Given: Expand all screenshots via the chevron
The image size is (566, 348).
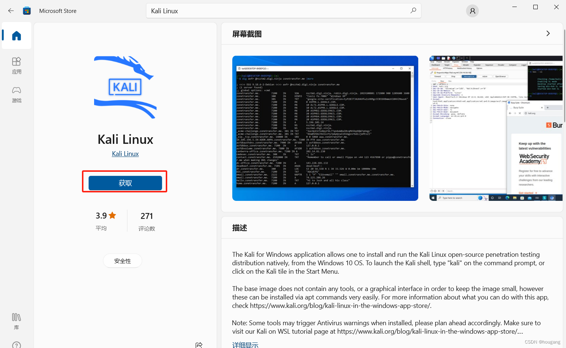Looking at the screenshot, I should pyautogui.click(x=548, y=33).
